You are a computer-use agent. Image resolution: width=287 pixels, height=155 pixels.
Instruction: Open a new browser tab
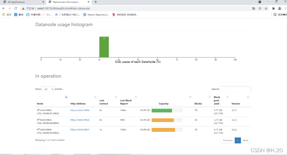coord(96,2)
